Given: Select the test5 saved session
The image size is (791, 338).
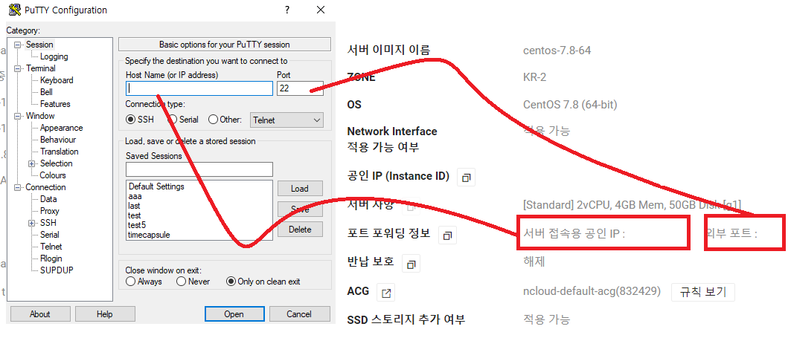Looking at the screenshot, I should [x=137, y=225].
